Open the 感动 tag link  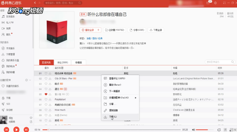[94, 39]
